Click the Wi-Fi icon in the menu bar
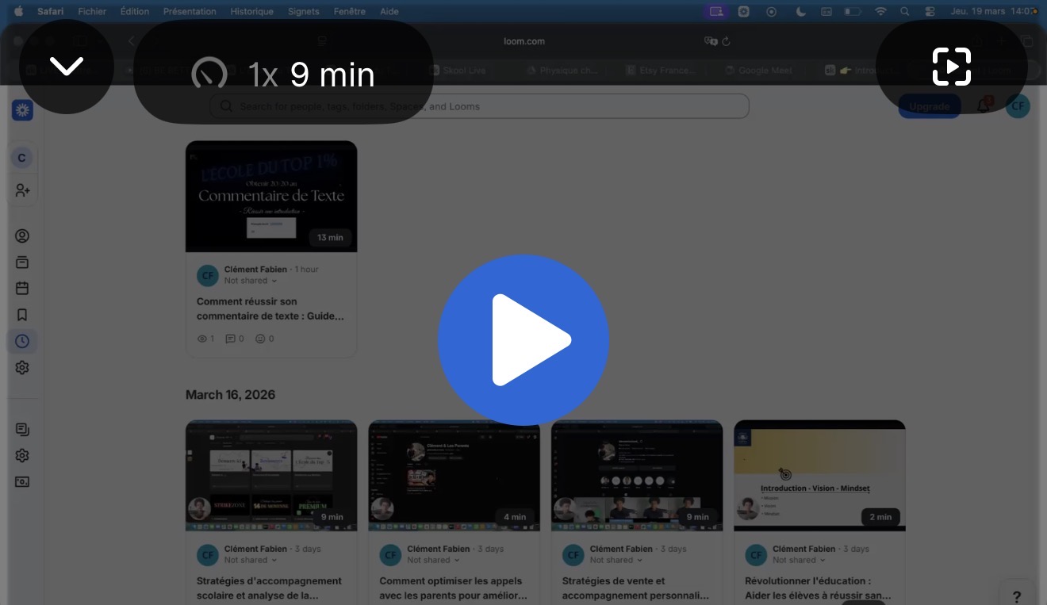This screenshot has width=1047, height=605. coord(880,11)
